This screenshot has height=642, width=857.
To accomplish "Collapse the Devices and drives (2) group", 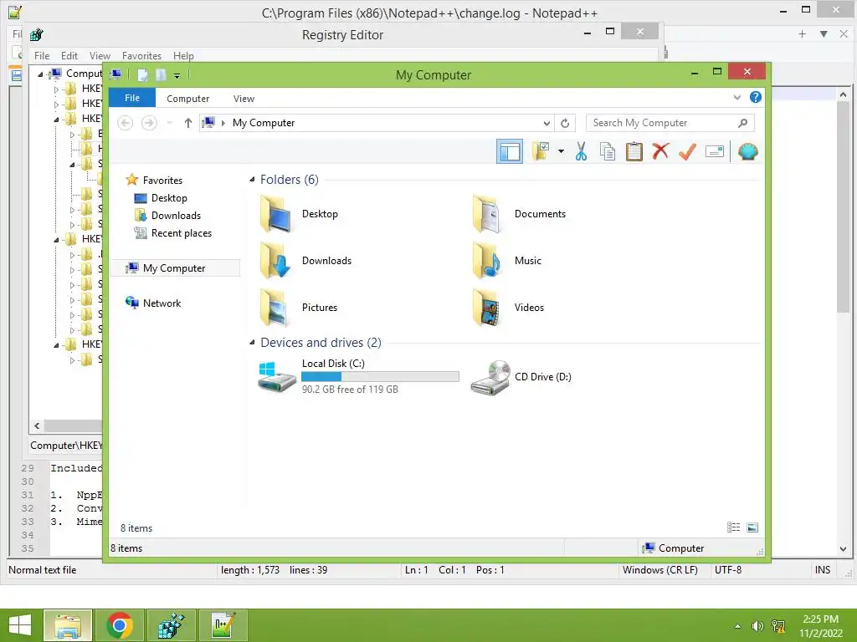I will pos(251,342).
